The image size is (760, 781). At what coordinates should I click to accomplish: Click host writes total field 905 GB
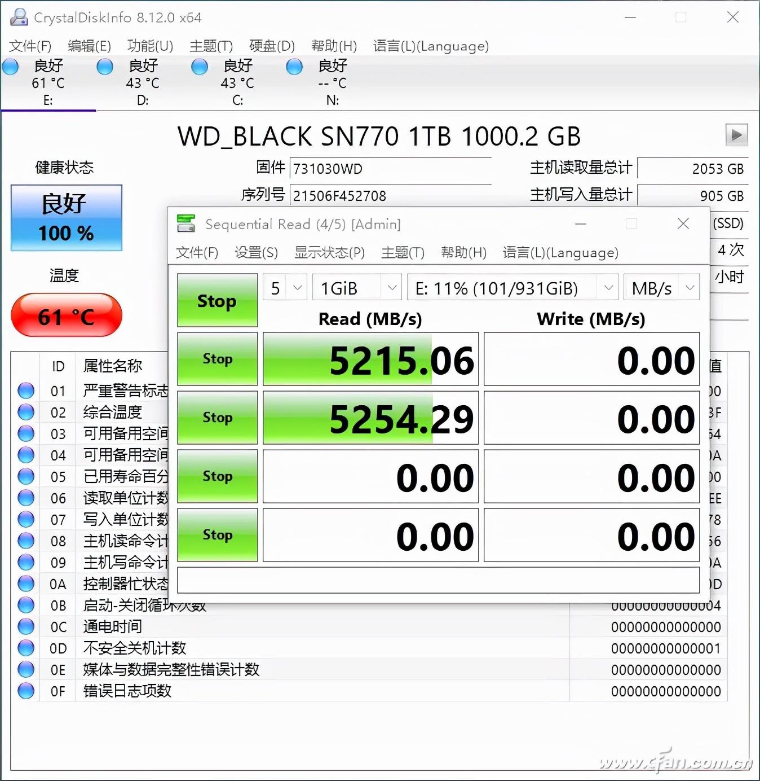click(x=692, y=195)
